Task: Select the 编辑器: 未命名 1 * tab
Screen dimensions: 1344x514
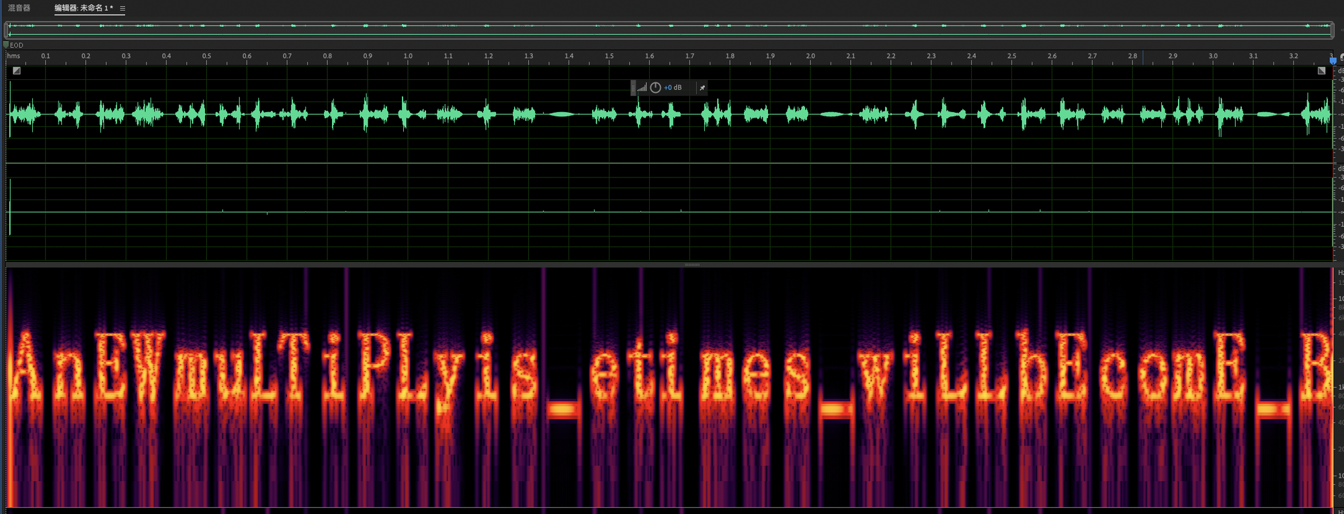Action: click(x=83, y=8)
